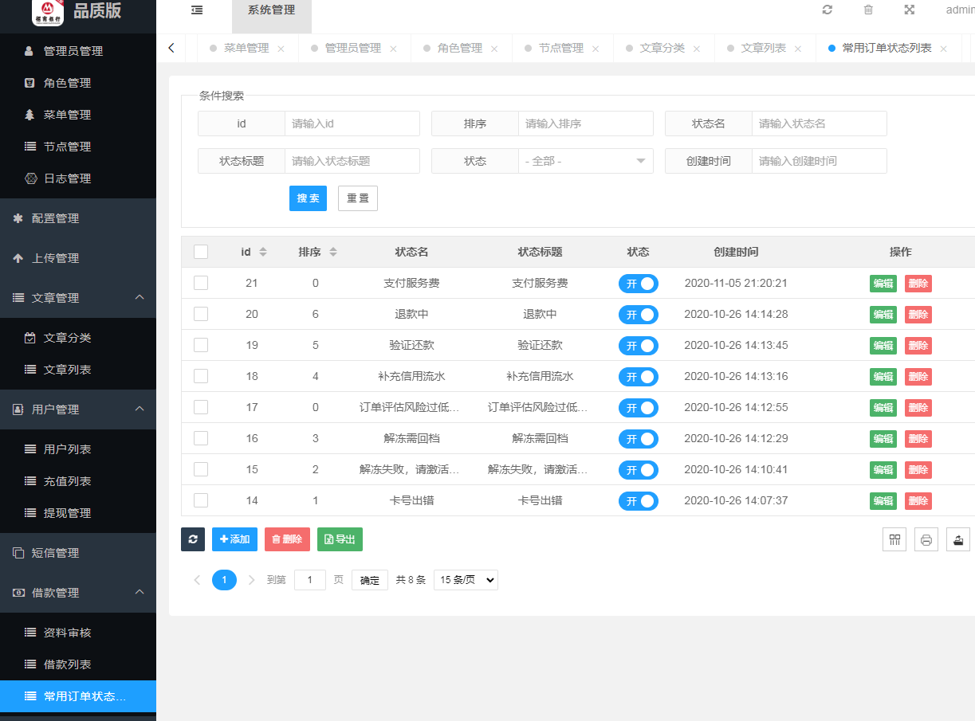Turn off status switch for 支付服务费
This screenshot has width=975, height=721.
(x=638, y=284)
